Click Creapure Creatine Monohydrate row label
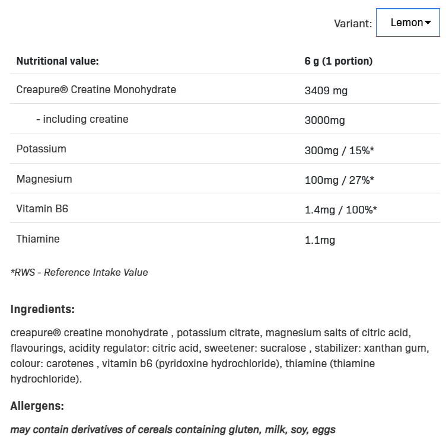 96,90
